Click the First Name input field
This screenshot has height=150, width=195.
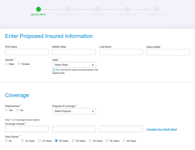27,52
